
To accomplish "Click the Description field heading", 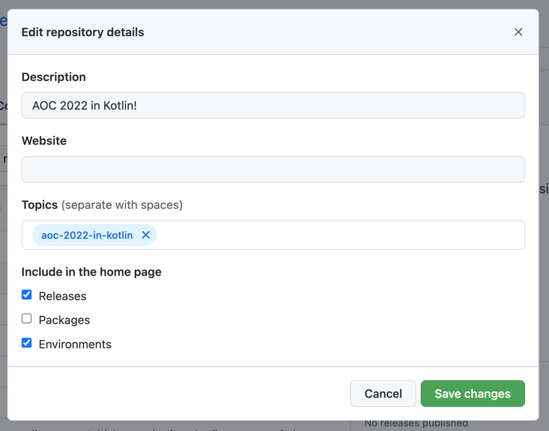I will 53,77.
